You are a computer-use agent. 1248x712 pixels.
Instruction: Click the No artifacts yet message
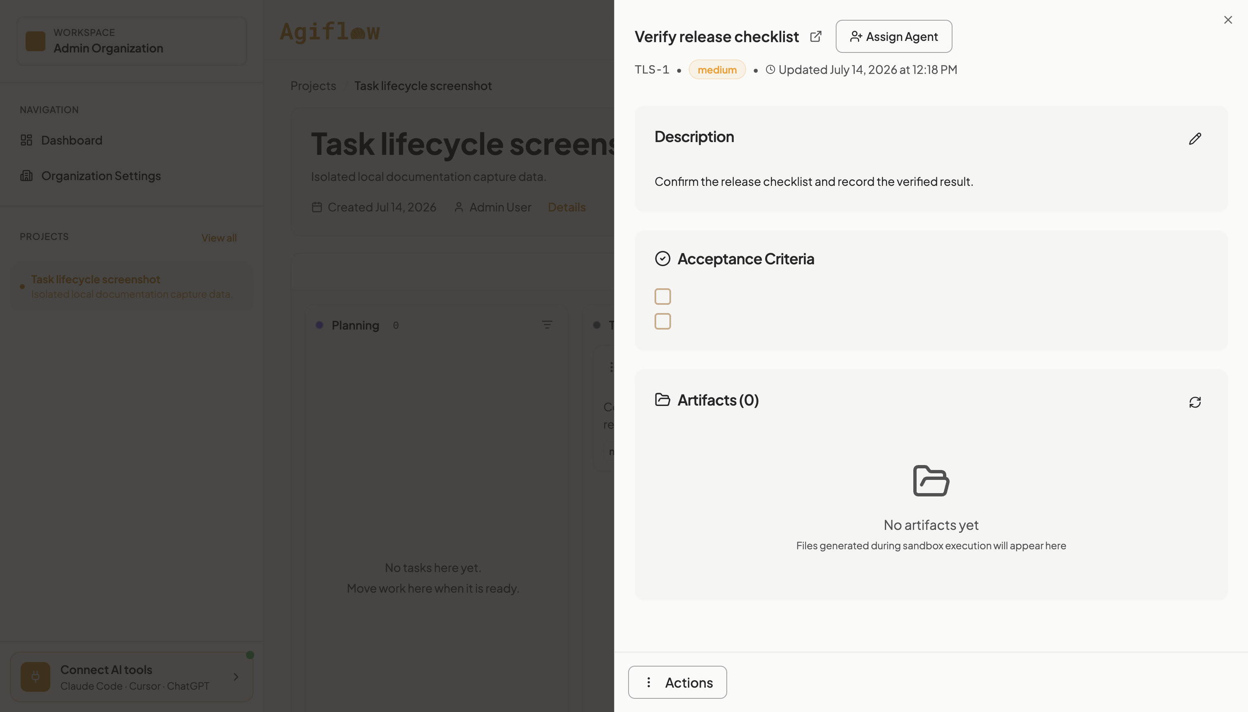pyautogui.click(x=931, y=525)
